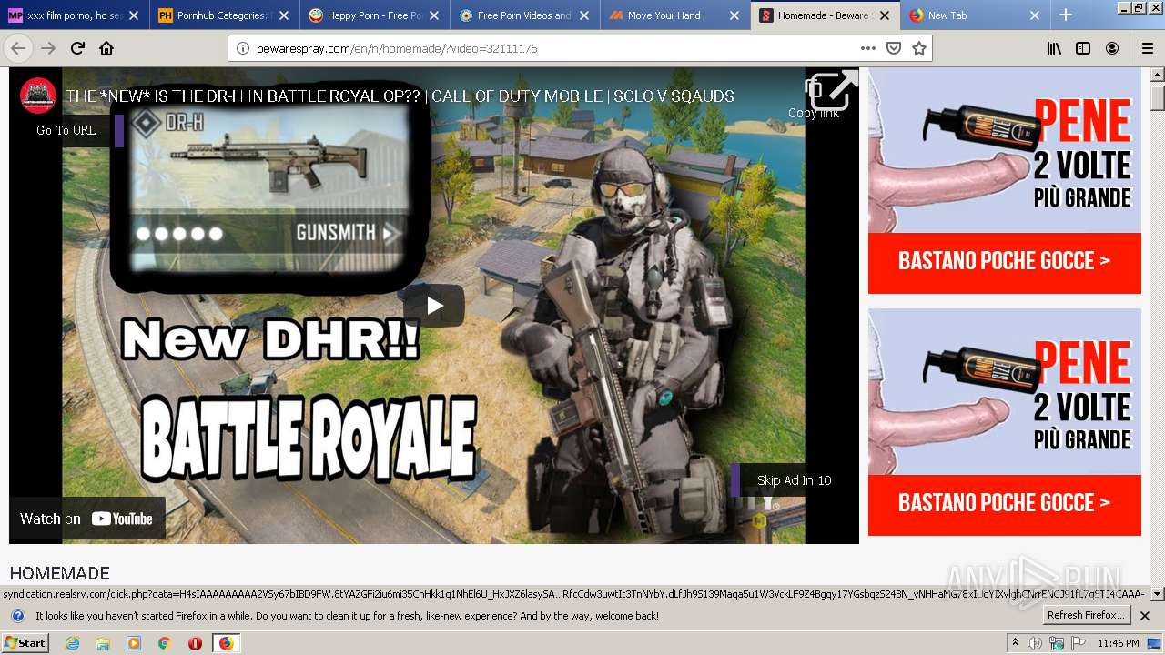The height and width of the screenshot is (655, 1165).
Task: Open Internet Explorer from the taskbar
Action: click(72, 643)
